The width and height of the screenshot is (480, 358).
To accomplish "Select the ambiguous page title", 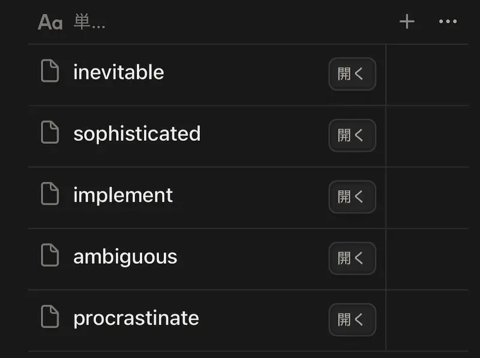I will 125,257.
